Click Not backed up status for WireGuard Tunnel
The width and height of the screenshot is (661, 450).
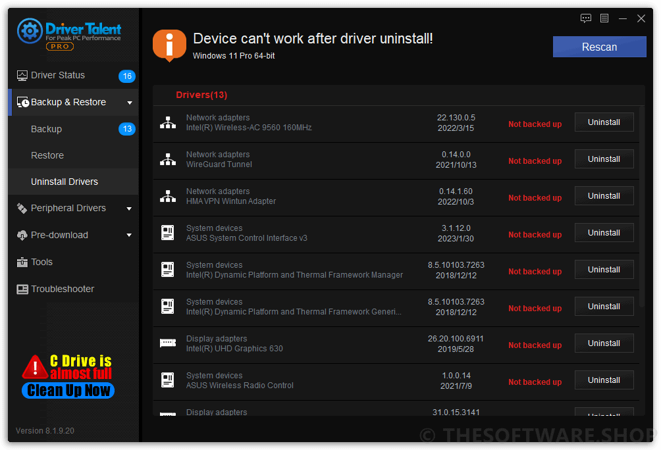pyautogui.click(x=535, y=161)
